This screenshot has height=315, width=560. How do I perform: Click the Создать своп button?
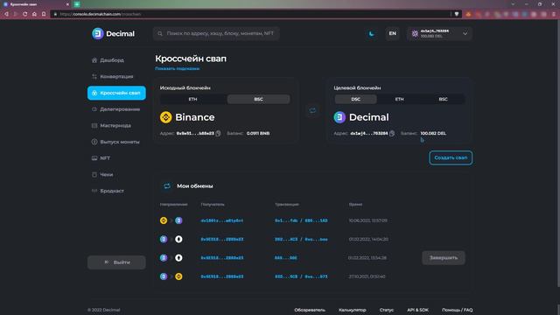click(451, 157)
